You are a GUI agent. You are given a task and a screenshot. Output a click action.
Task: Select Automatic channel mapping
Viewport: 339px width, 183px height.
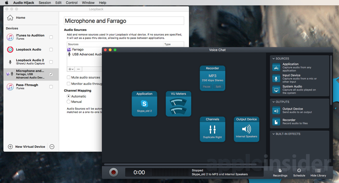tap(69, 96)
